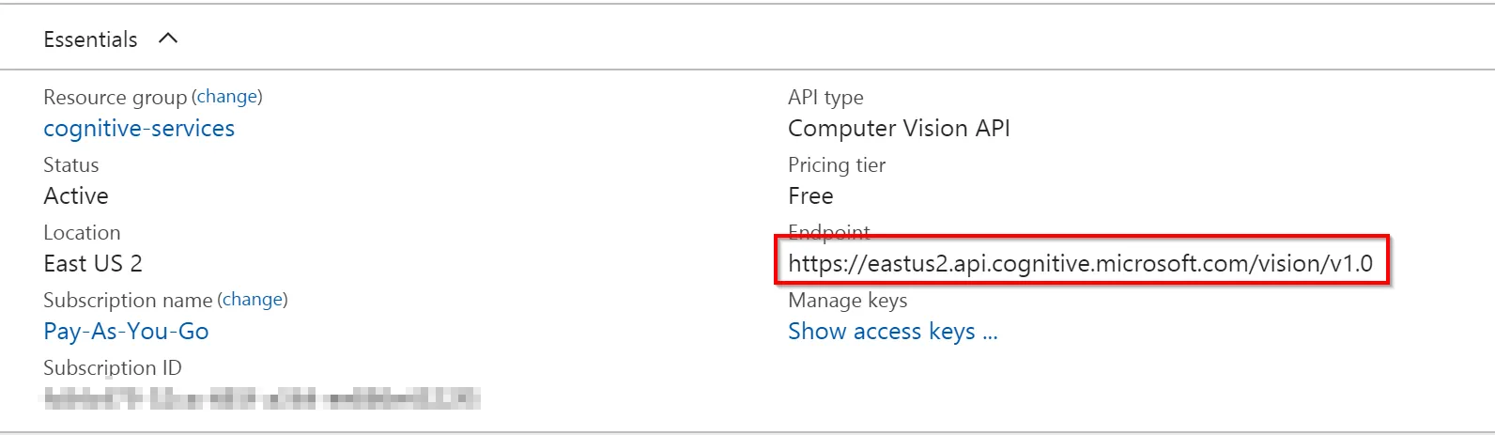Screen dimensions: 1495x435
Task: Open the cognitive-services resource group link
Action: pyautogui.click(x=139, y=129)
